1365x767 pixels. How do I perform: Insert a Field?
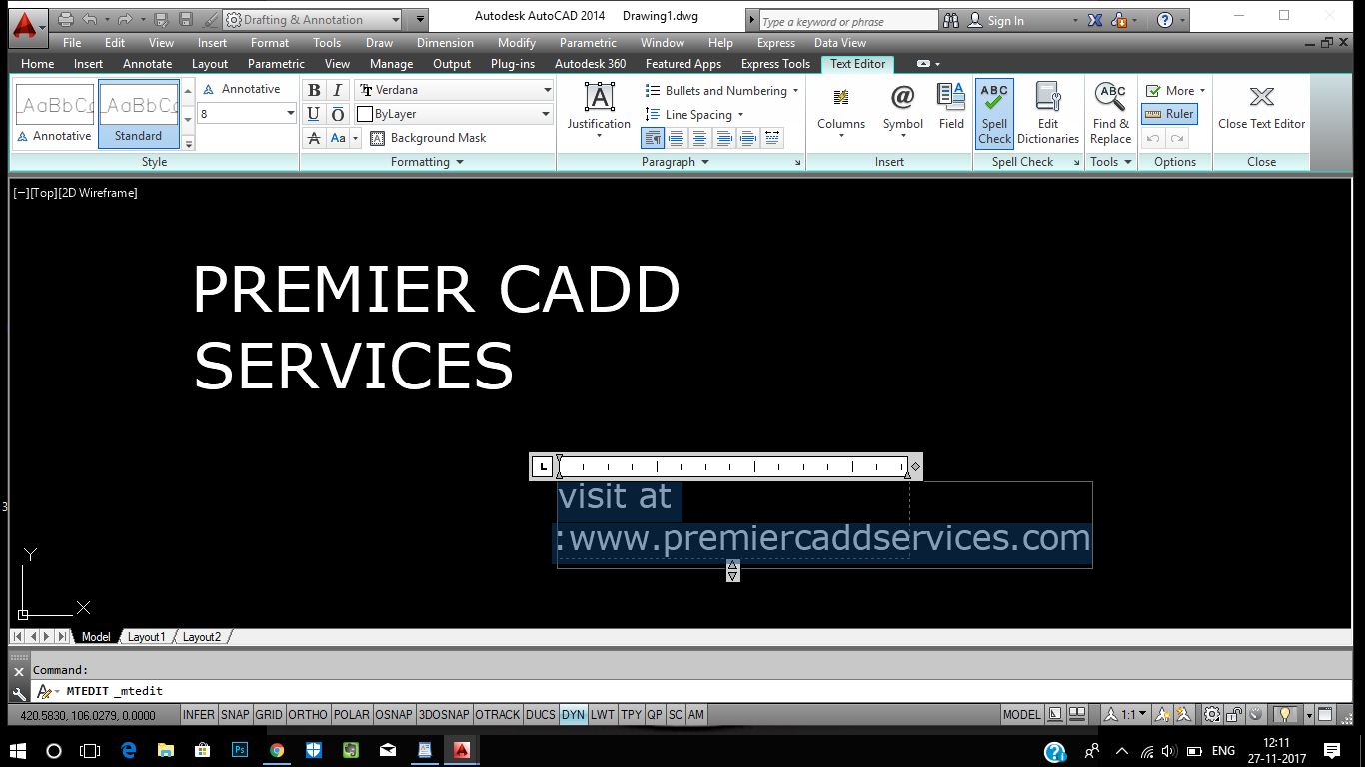click(951, 107)
